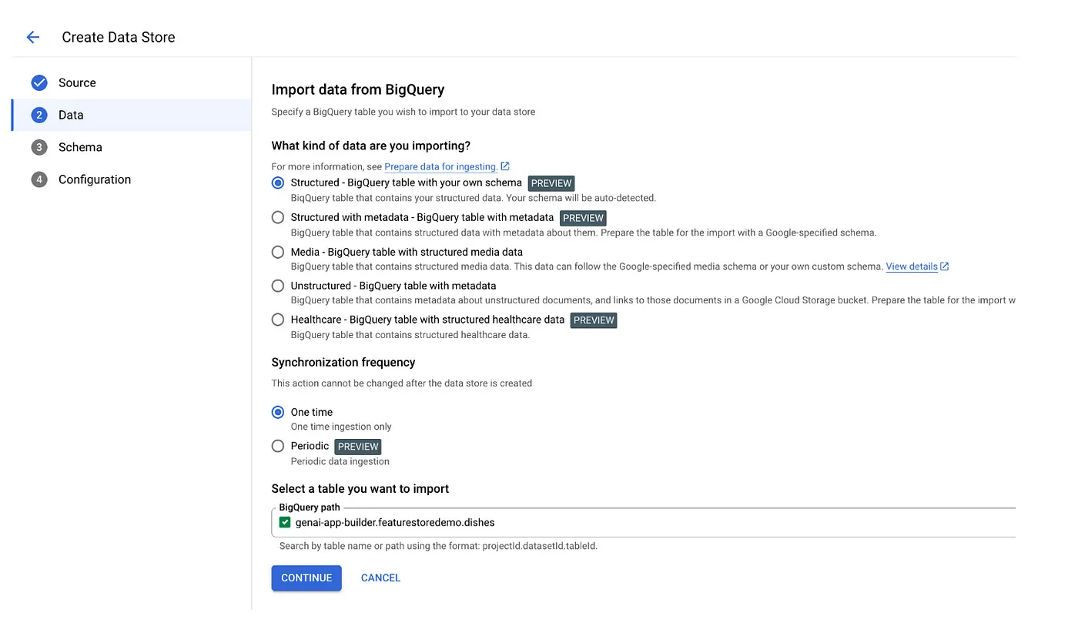1078x633 pixels.
Task: Click the step 2 Data circle icon
Action: 39,116
